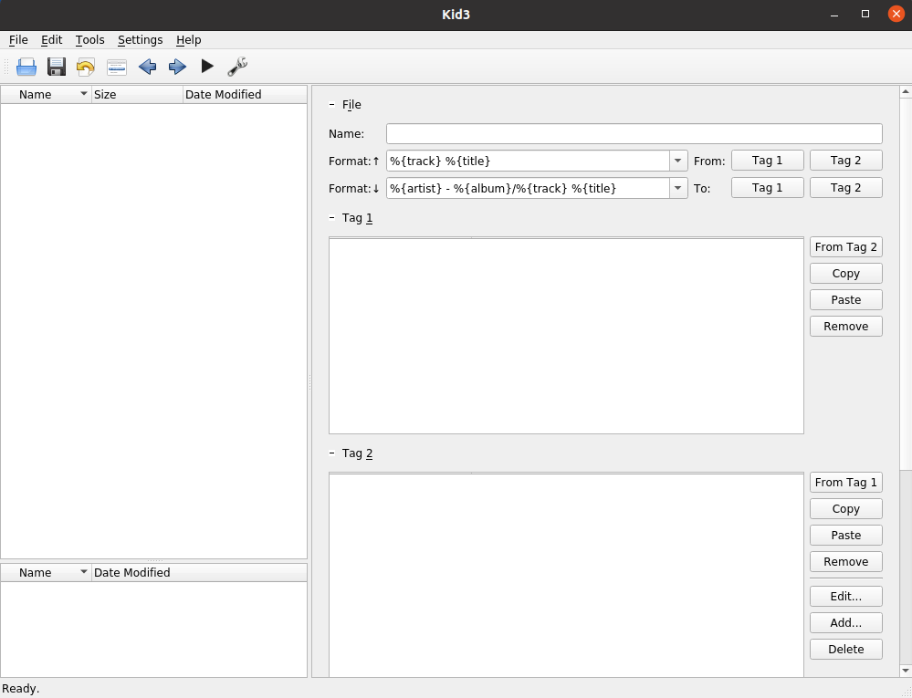Image resolution: width=912 pixels, height=698 pixels.
Task: Open the Settings menu
Action: pyautogui.click(x=140, y=39)
